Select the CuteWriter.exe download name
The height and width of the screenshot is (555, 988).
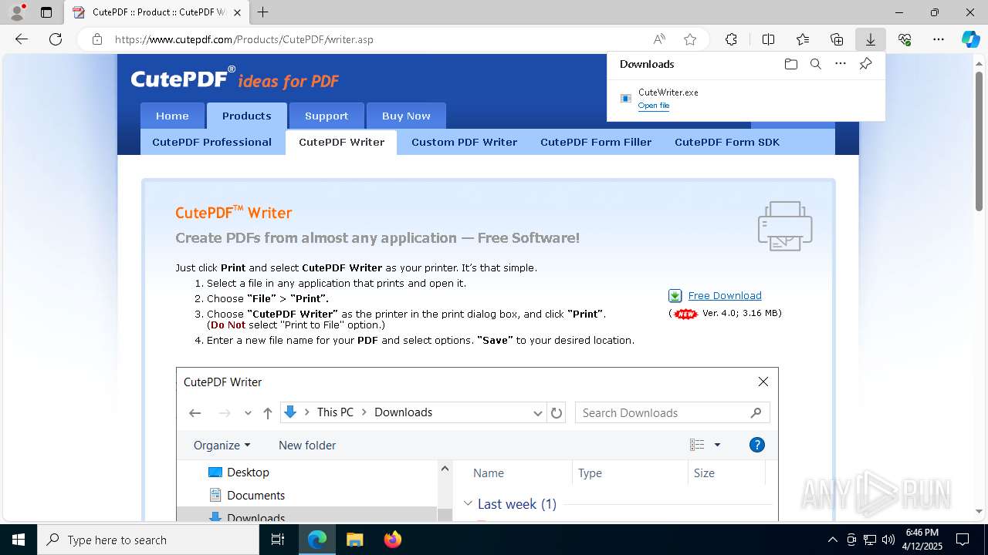pyautogui.click(x=668, y=92)
